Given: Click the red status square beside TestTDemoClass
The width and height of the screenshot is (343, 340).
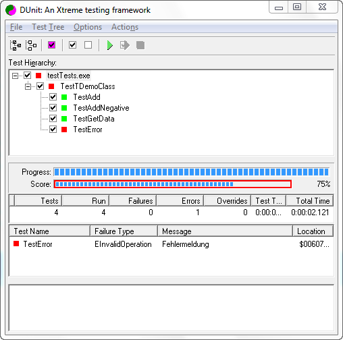Looking at the screenshot, I should 51,86.
